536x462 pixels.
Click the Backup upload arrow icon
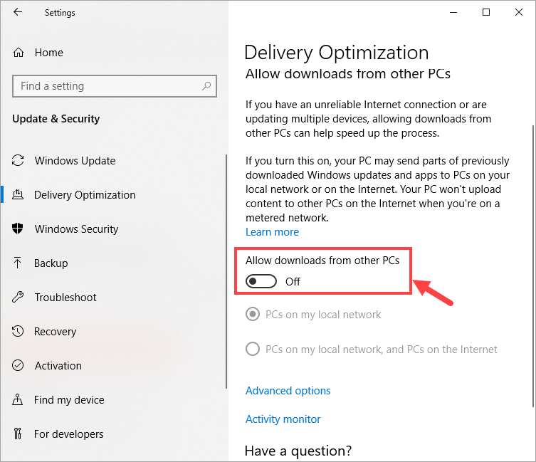click(x=19, y=263)
